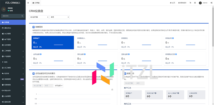This screenshot has width=214, height=105.
Task: Open the 合同金额 dropdown in the chart panel
Action: (58, 86)
